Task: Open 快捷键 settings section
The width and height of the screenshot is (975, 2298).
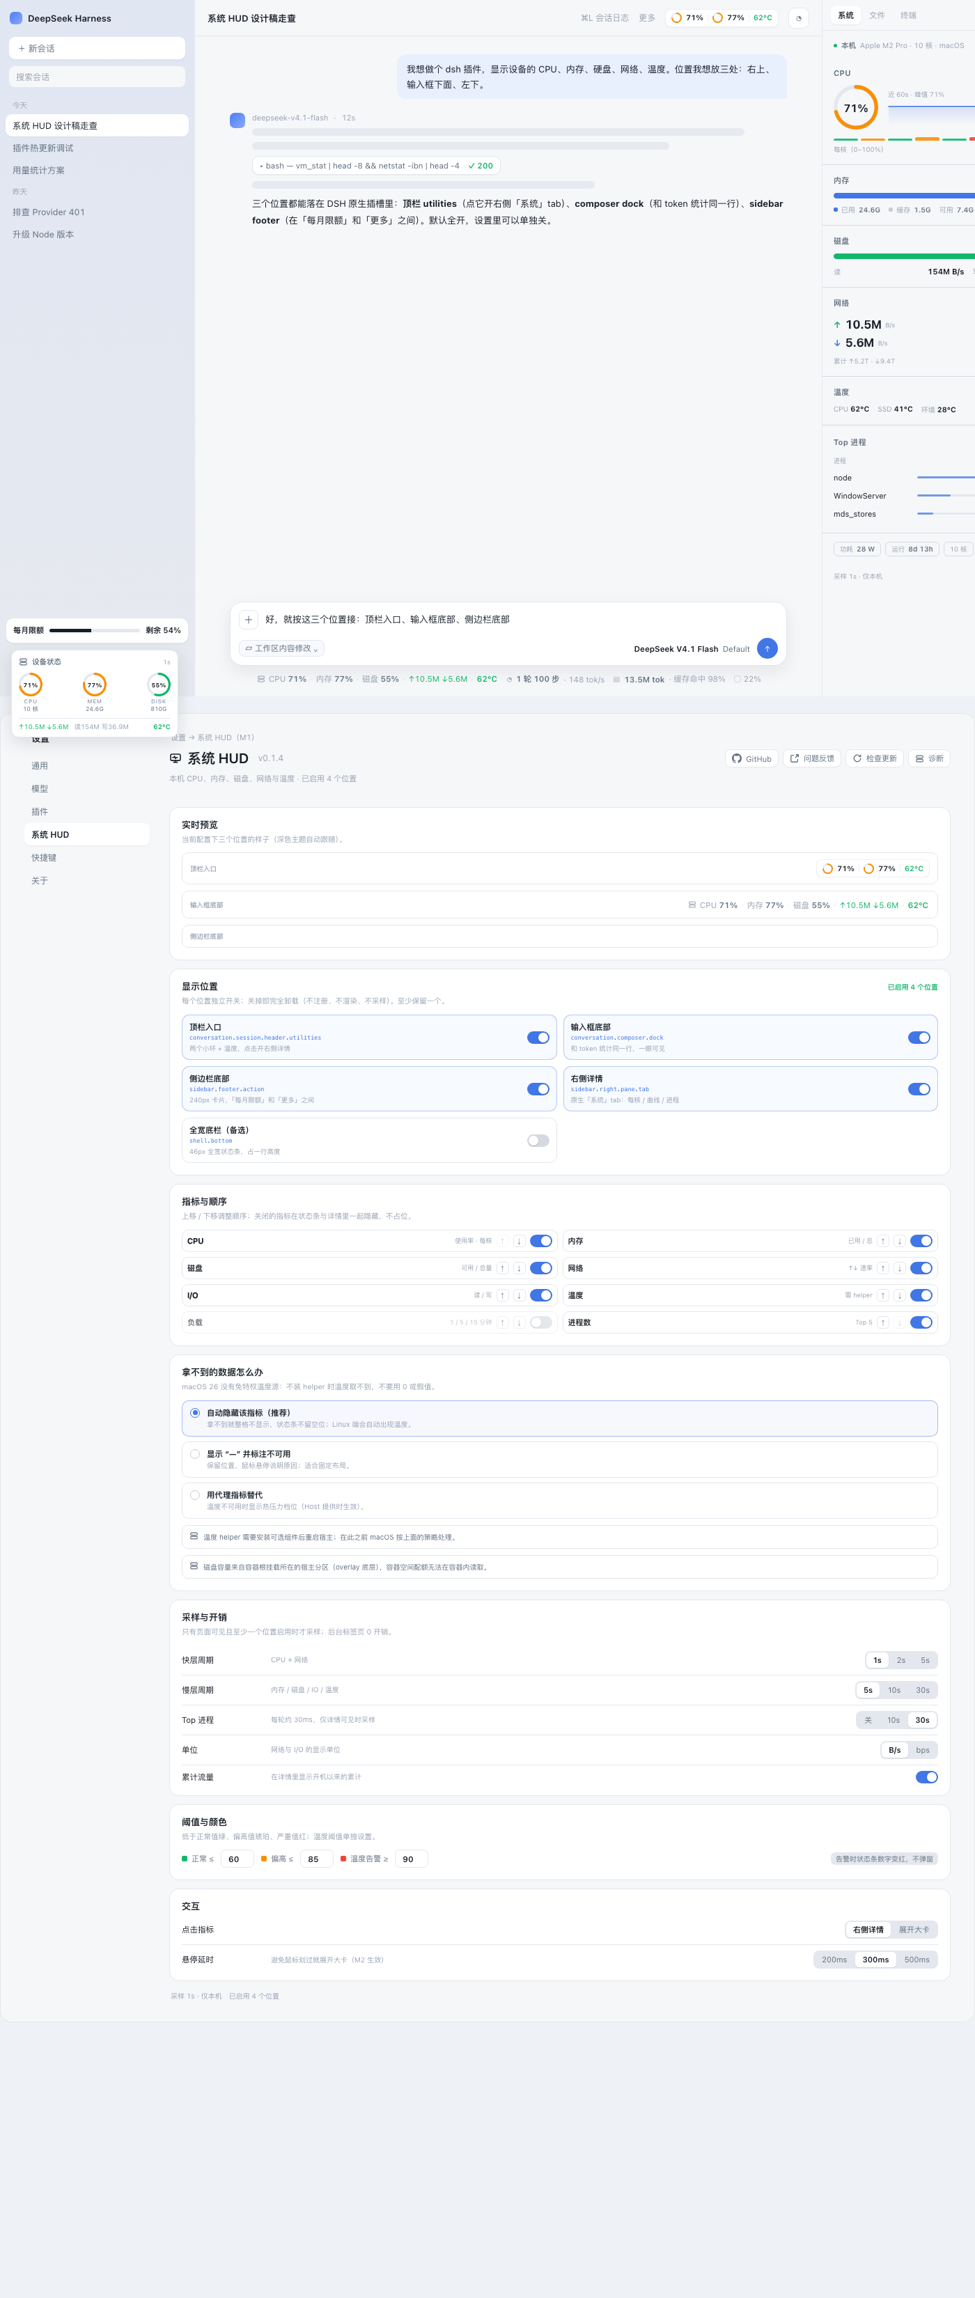Action: pyautogui.click(x=86, y=858)
